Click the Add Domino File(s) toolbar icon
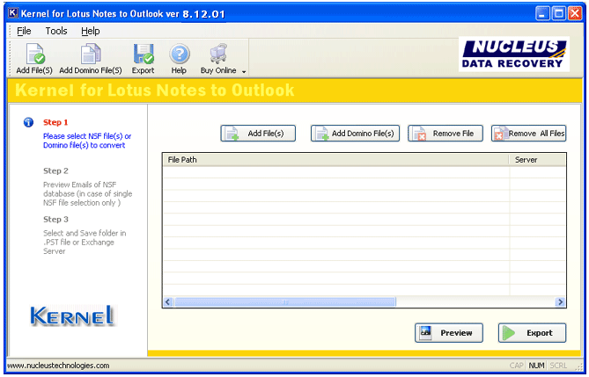589x377 pixels. click(x=91, y=54)
